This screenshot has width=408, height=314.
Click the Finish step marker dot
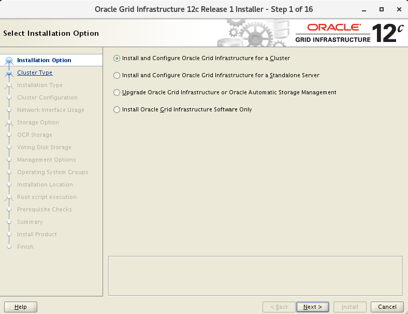[x=9, y=247]
